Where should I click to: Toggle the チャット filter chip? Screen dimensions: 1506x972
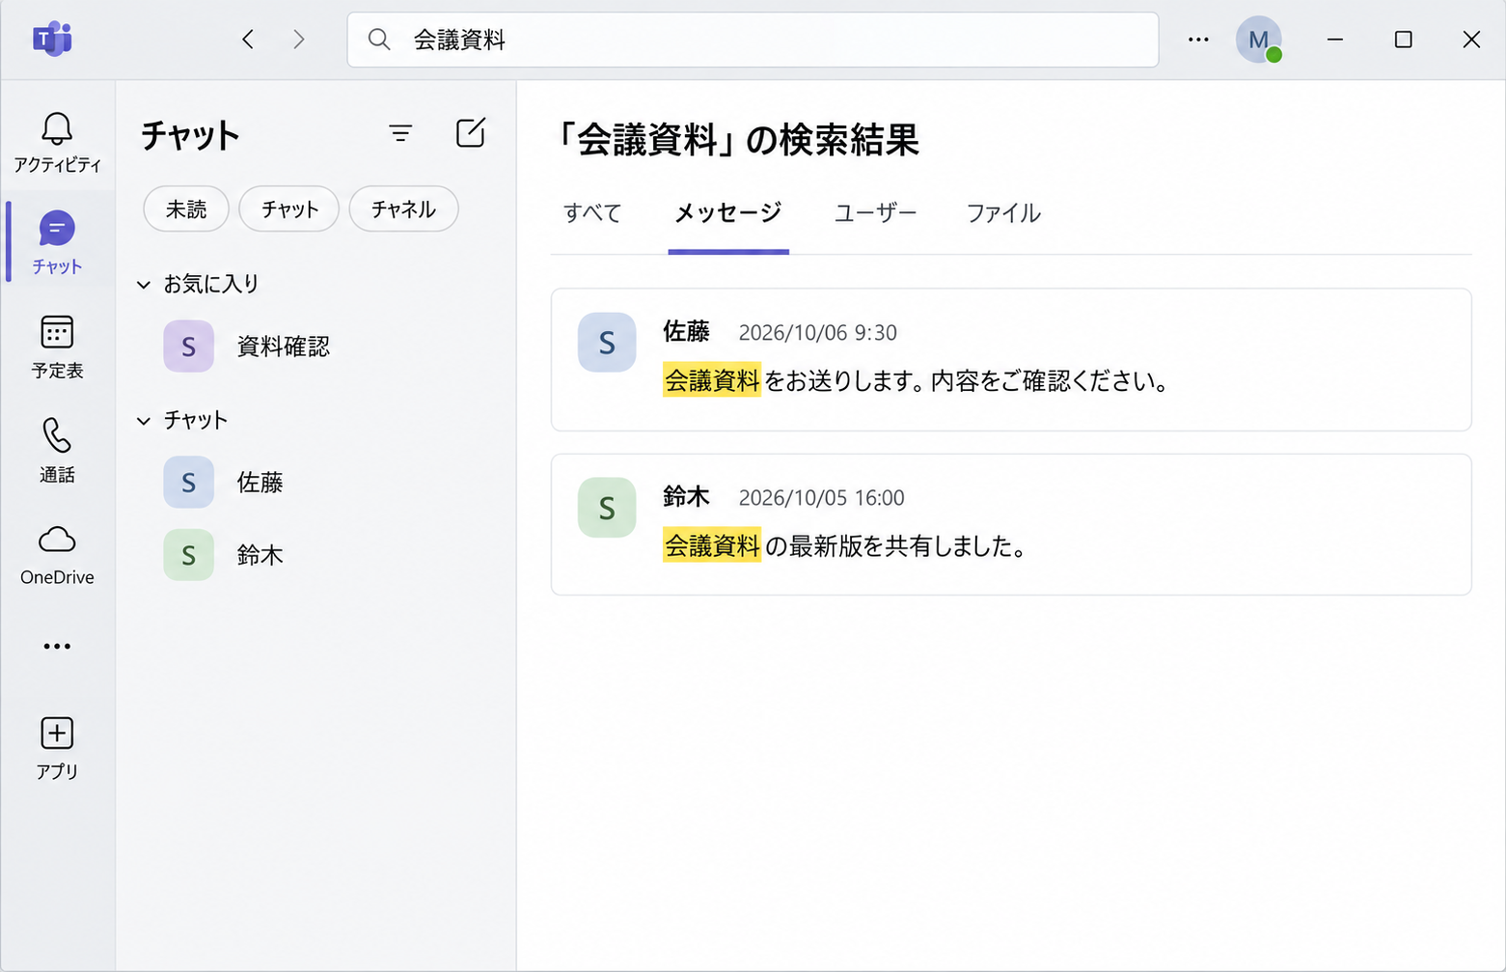point(289,208)
